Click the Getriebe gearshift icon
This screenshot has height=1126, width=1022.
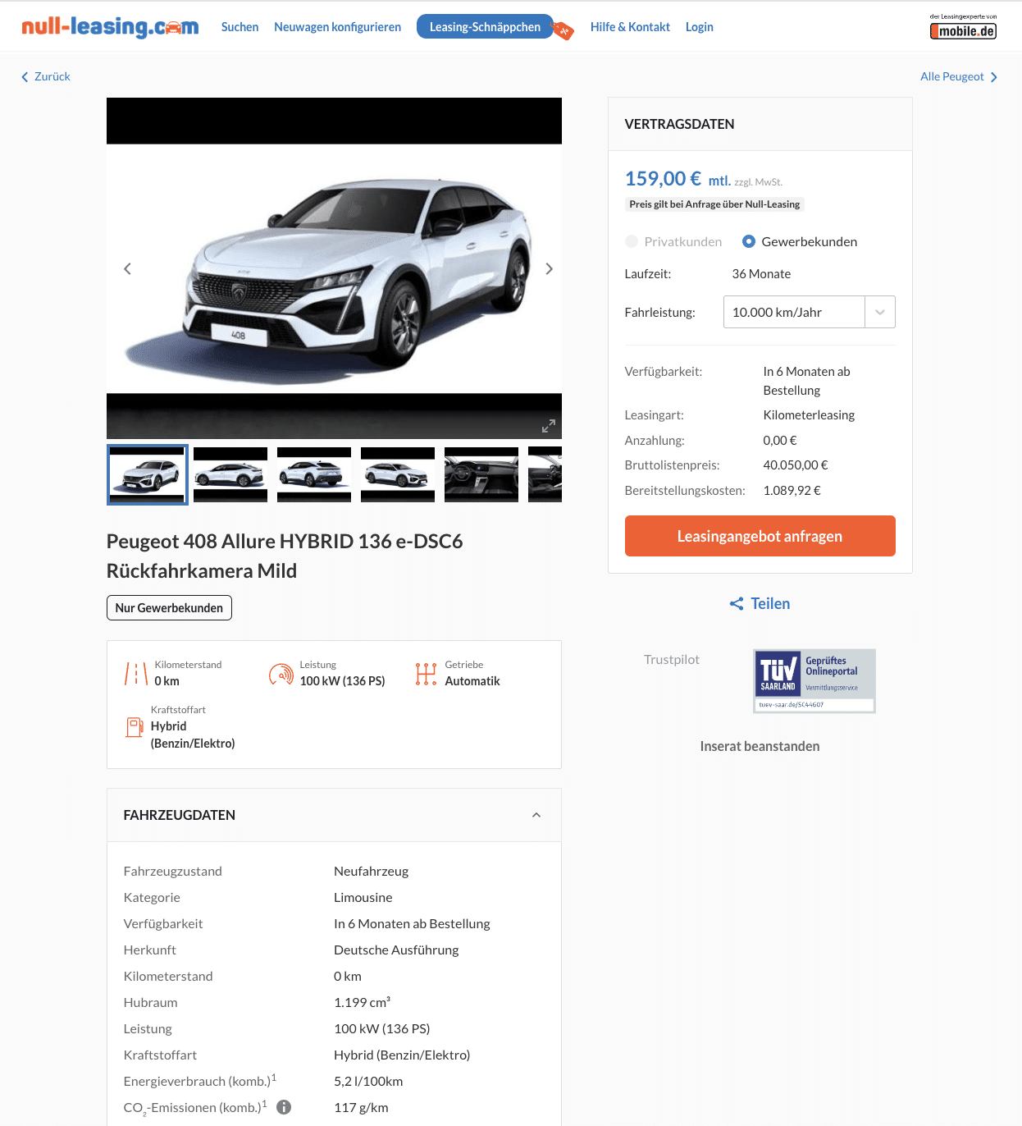coord(427,674)
